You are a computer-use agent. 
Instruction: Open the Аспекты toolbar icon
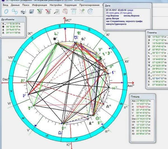tap(73, 11)
